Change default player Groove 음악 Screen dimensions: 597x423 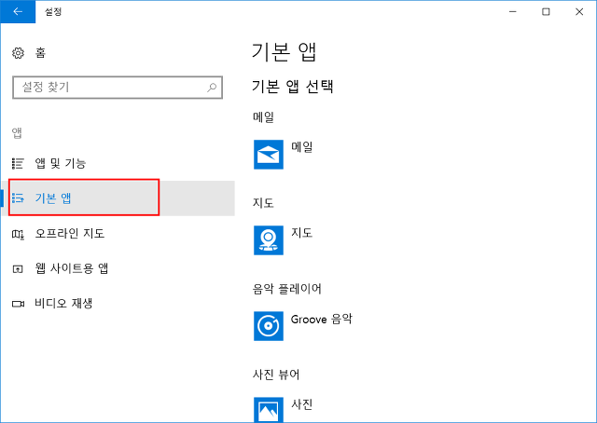coord(321,319)
